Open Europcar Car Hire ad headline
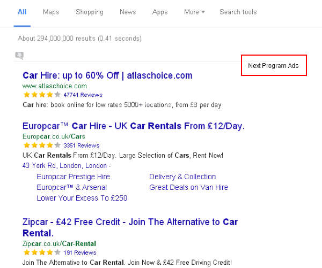 [x=133, y=126]
